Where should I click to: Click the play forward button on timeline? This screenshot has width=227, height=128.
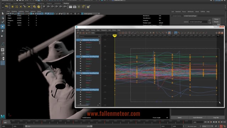point(216,122)
